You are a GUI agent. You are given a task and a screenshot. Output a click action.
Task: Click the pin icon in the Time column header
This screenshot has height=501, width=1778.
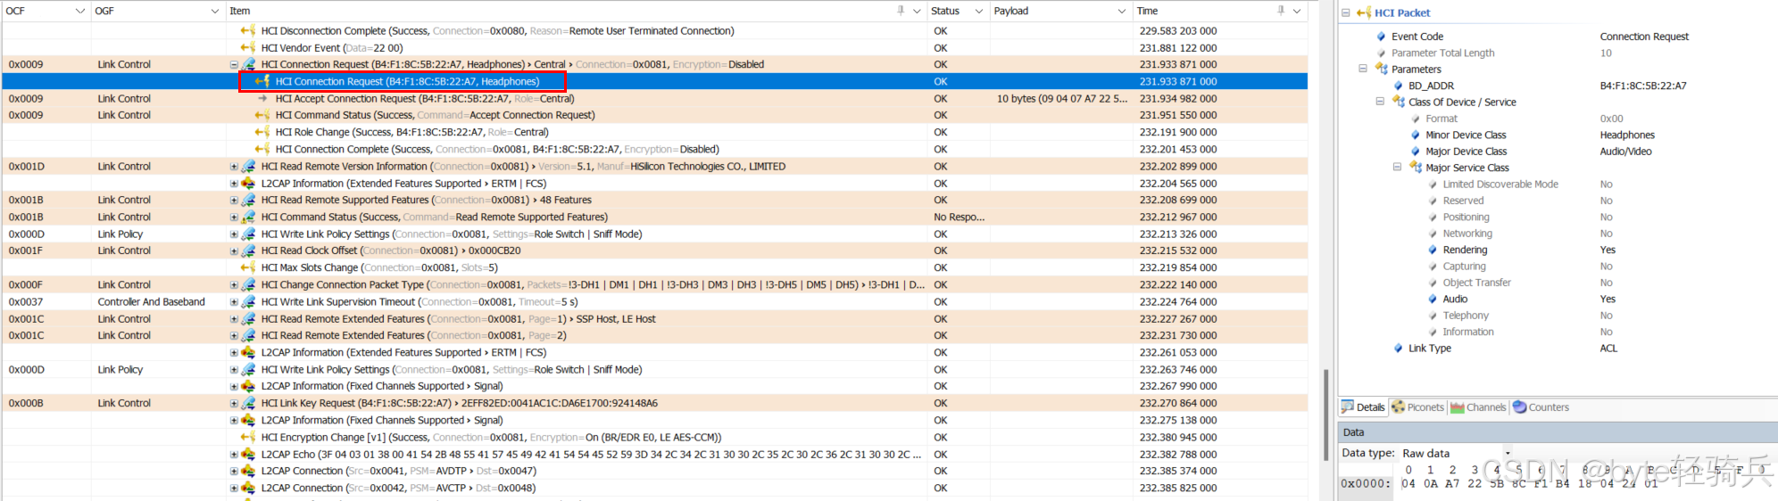(x=1281, y=11)
